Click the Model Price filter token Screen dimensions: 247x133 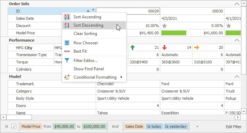tap(31, 126)
